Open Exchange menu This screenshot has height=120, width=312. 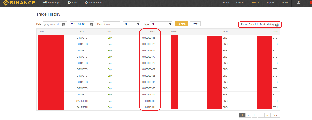(52, 3)
